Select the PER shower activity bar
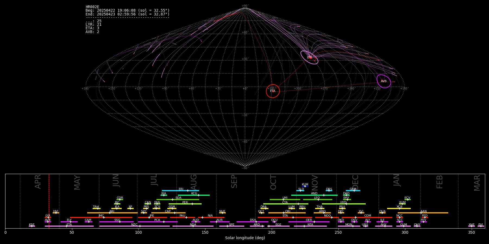489x244 pixels. (185, 204)
